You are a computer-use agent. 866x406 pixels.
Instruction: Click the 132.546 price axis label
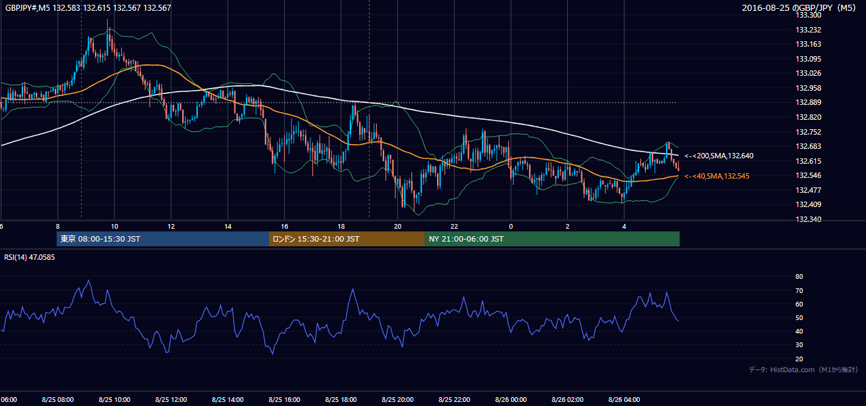coord(808,175)
